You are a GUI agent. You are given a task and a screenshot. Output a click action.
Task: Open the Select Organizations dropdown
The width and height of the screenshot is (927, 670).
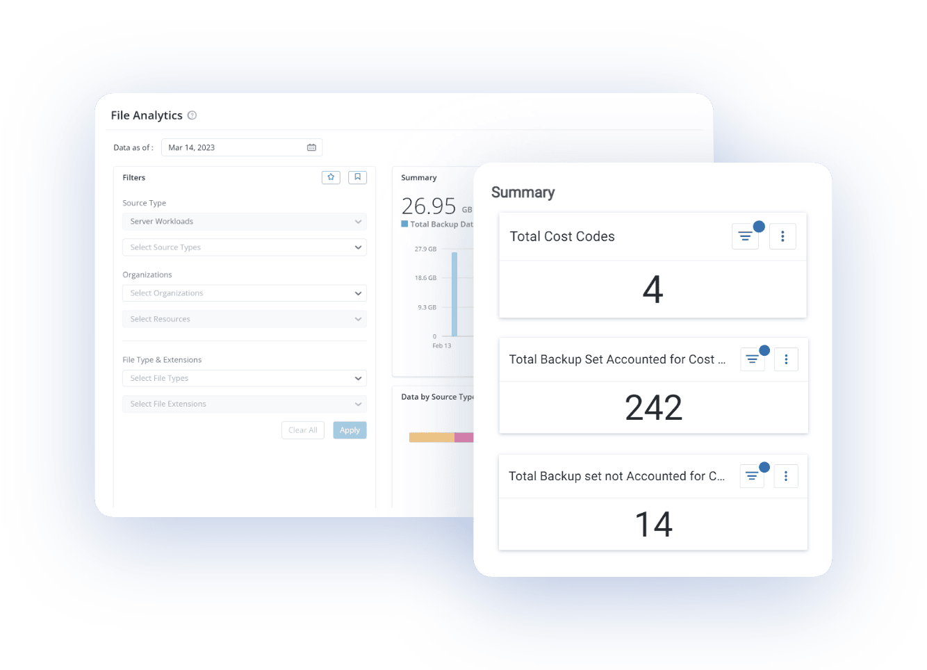(244, 293)
